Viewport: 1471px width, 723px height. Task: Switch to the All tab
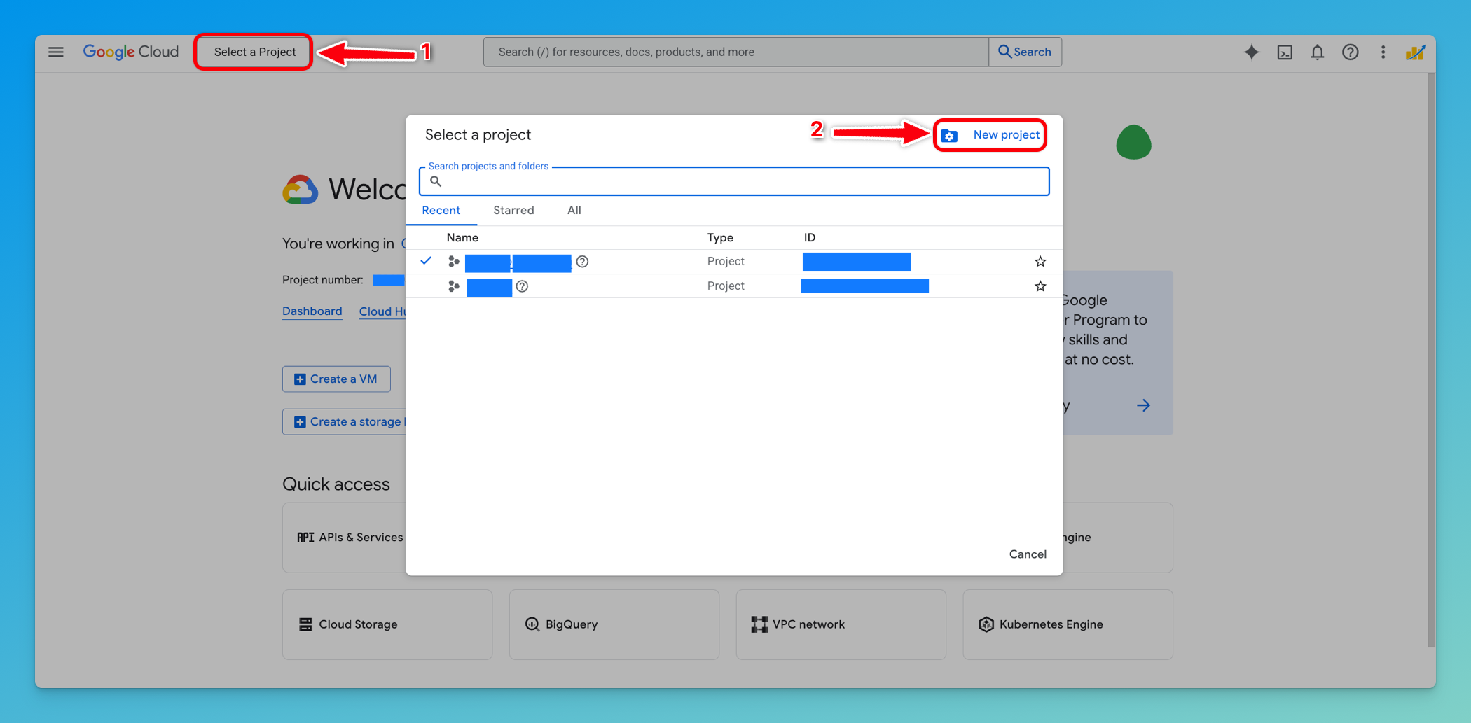coord(574,210)
